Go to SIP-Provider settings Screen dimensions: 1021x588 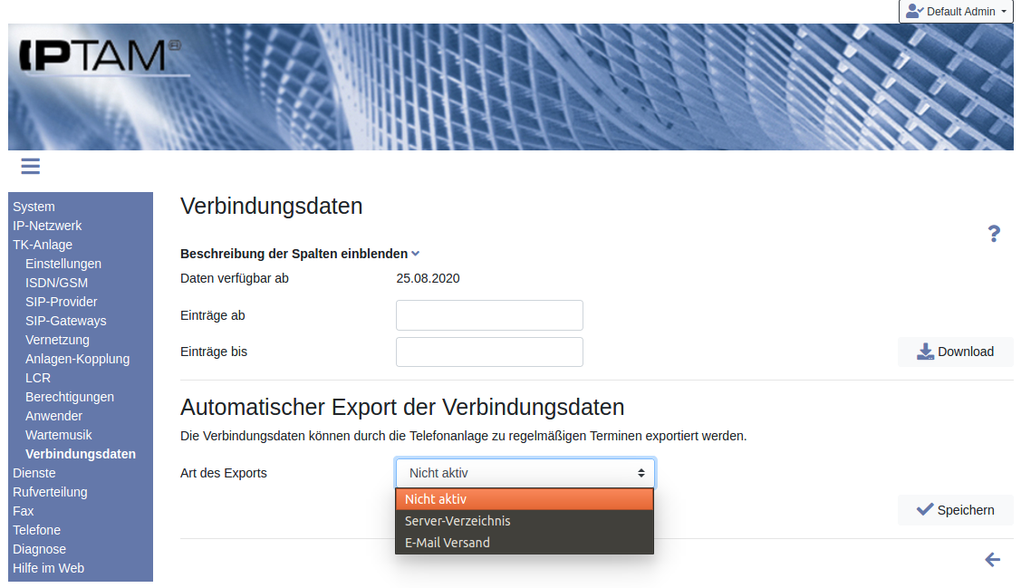61,302
